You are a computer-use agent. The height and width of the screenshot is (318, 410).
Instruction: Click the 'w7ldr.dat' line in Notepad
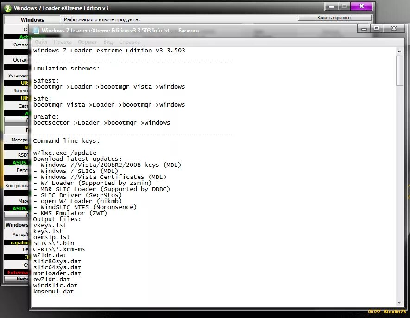[x=50, y=255]
